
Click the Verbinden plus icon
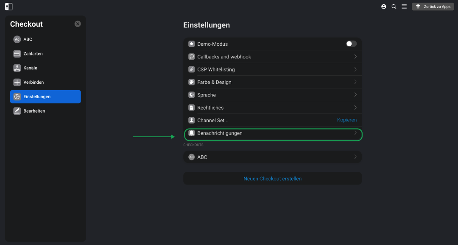point(17,82)
